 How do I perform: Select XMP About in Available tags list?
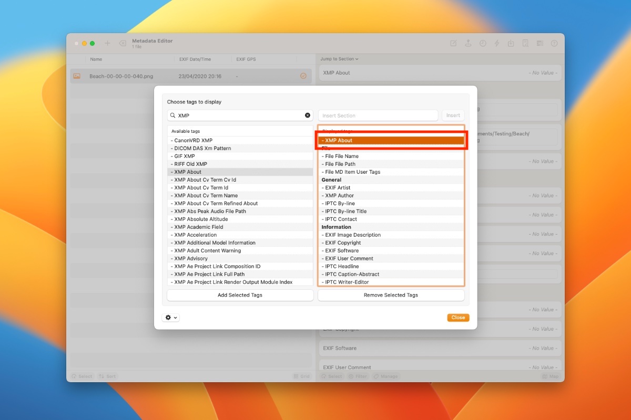click(240, 172)
